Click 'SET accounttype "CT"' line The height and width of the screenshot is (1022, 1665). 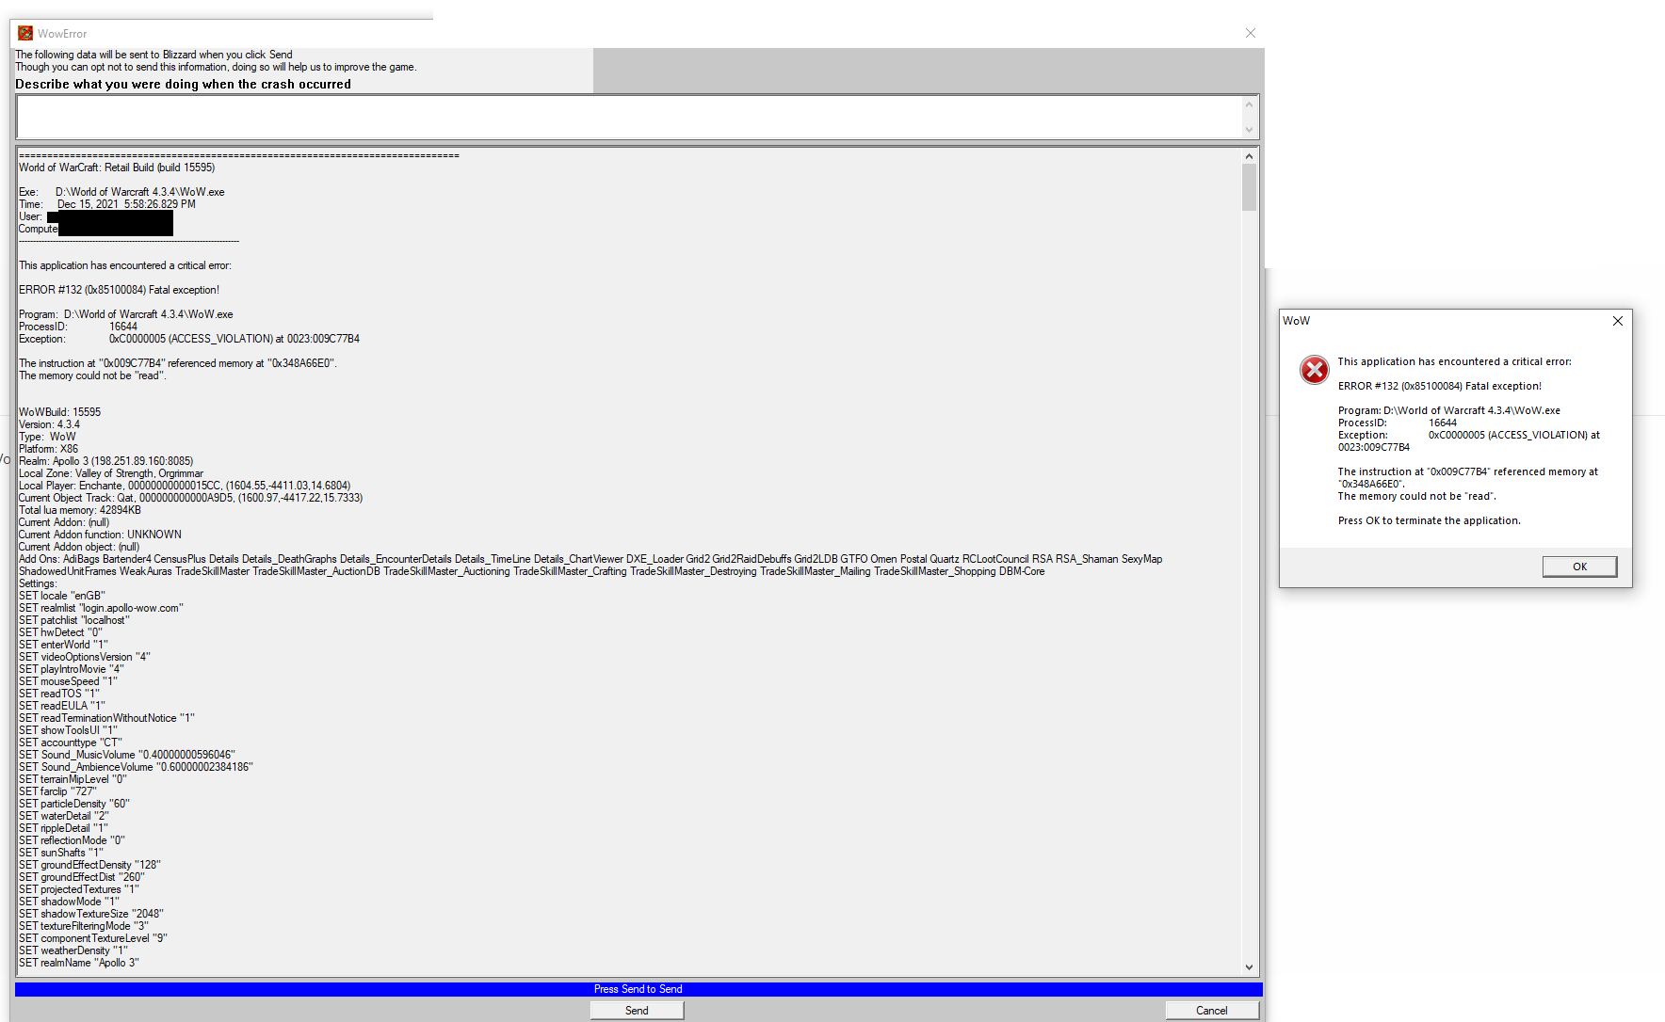tap(71, 743)
